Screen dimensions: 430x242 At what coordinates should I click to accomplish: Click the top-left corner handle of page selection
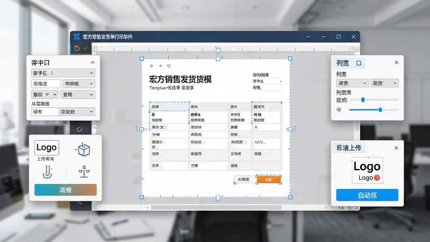[x=142, y=58]
